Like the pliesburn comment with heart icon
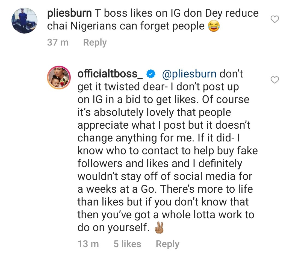Screen dimensions: 295x257 [275, 19]
